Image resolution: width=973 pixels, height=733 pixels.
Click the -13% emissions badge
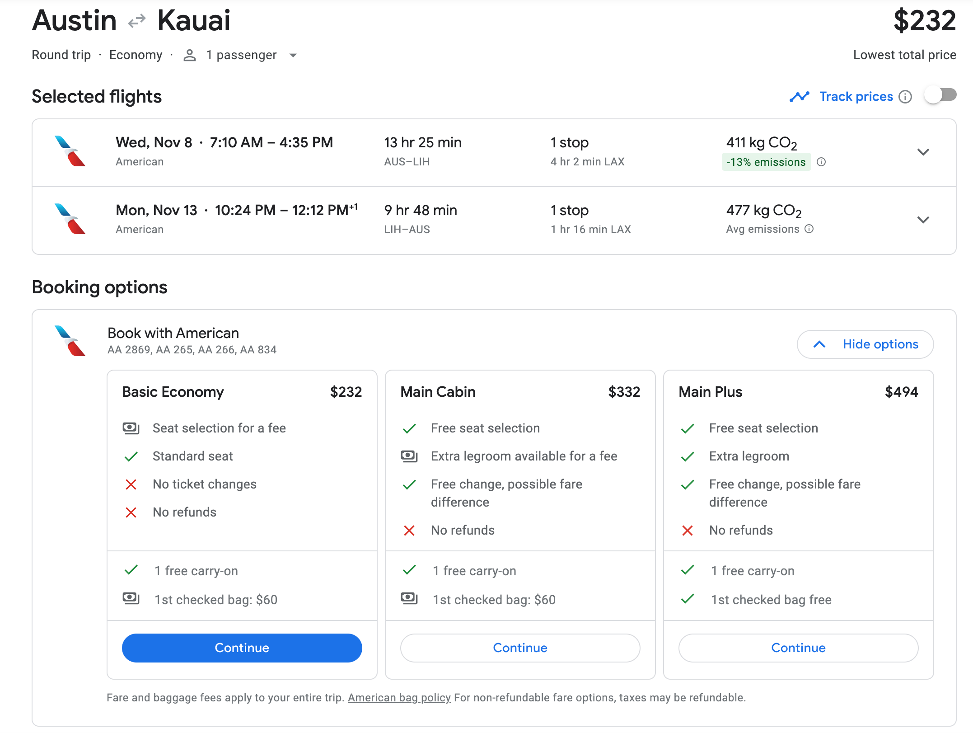pos(766,162)
